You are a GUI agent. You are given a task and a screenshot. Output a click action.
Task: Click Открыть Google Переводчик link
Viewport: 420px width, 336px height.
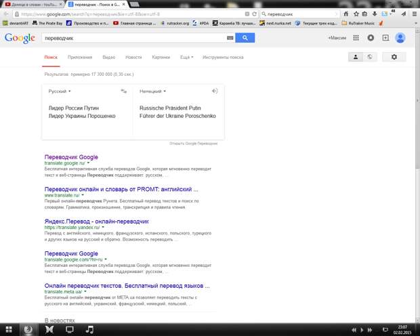pyautogui.click(x=193, y=144)
